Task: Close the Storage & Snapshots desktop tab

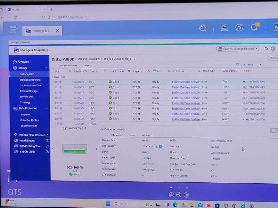Action: point(57,31)
